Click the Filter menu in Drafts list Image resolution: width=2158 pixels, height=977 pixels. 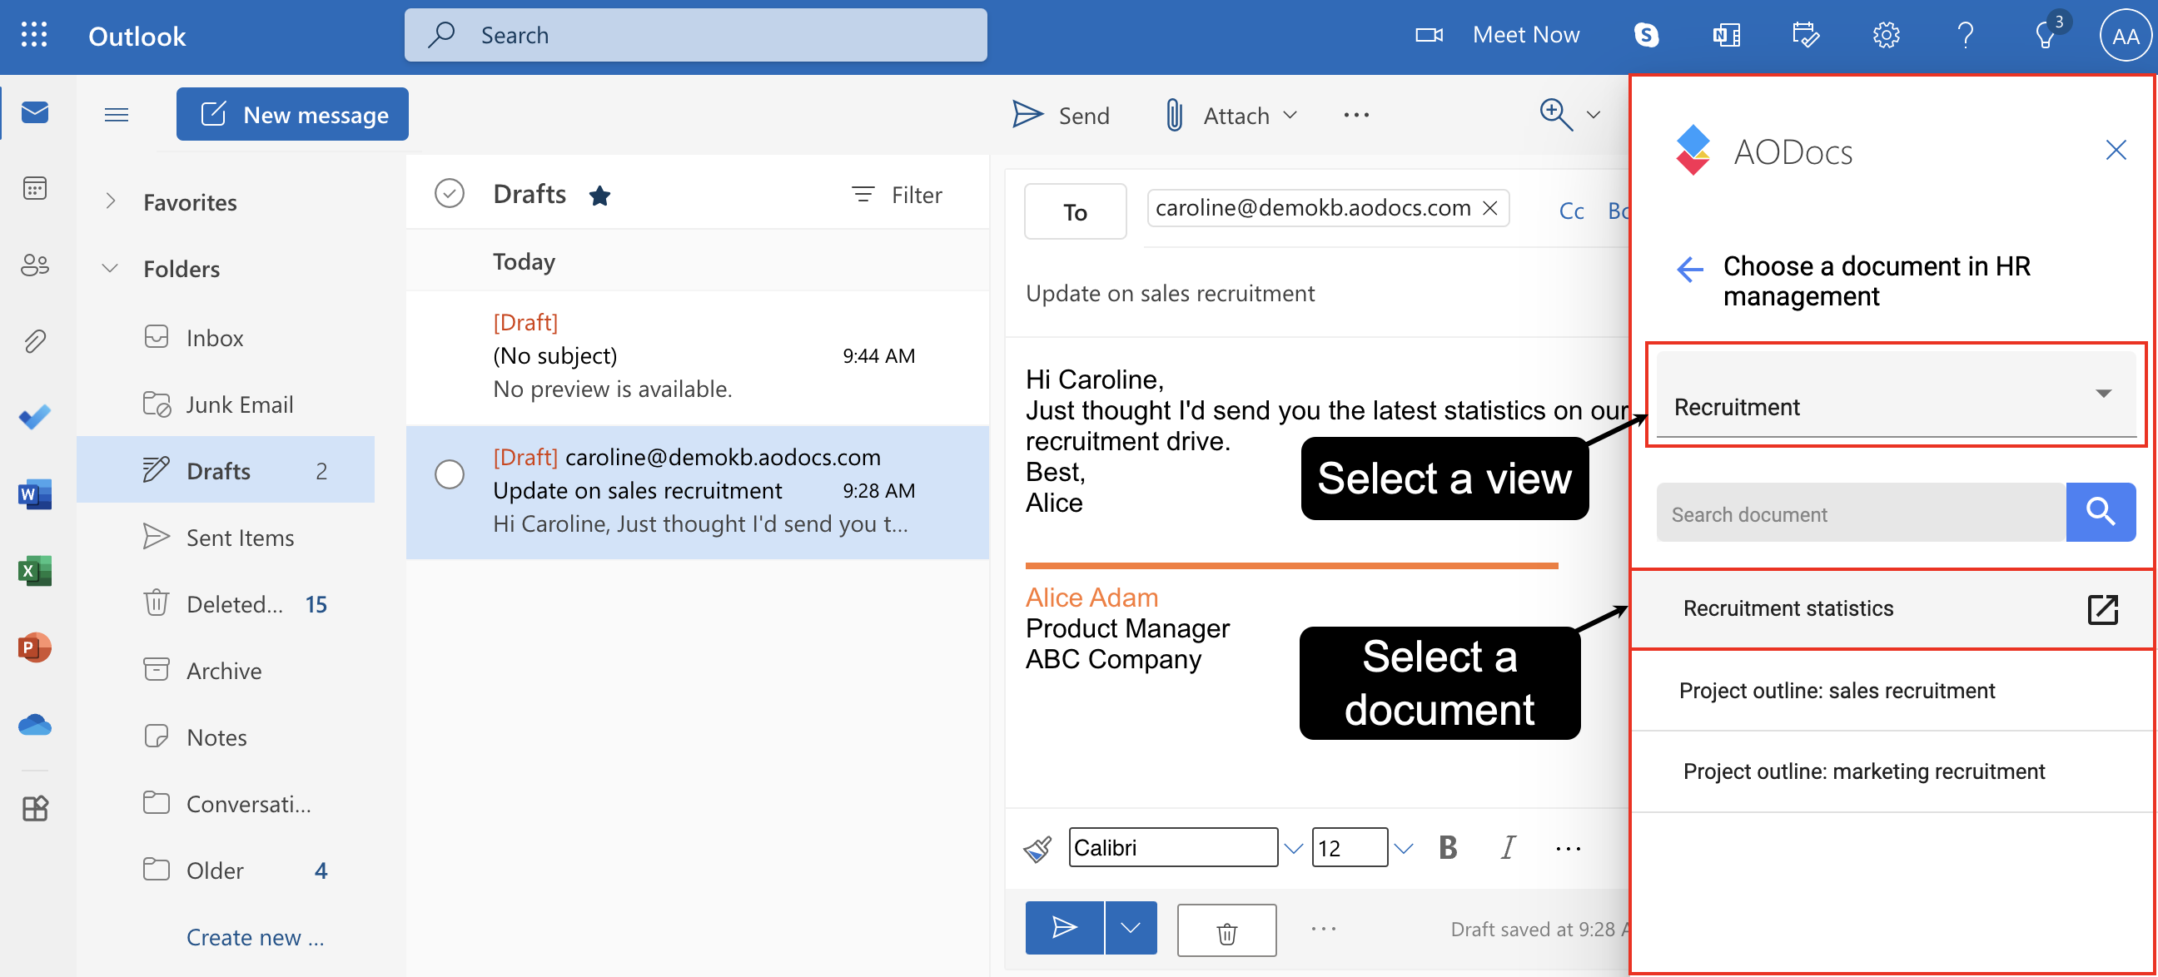pyautogui.click(x=896, y=192)
